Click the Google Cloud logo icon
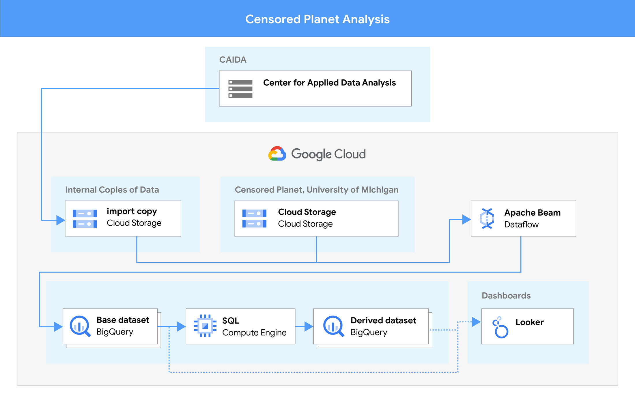 click(277, 154)
